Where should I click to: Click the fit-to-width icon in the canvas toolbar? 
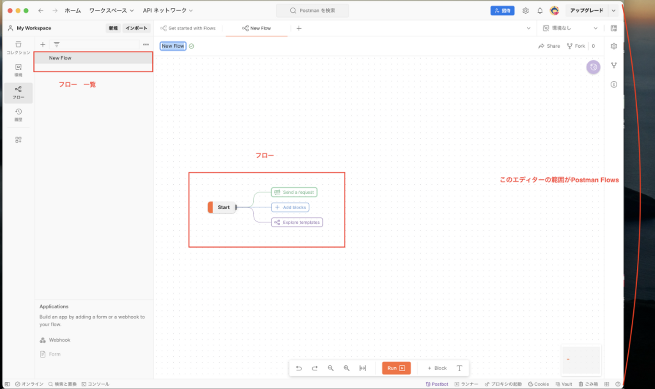pos(363,368)
